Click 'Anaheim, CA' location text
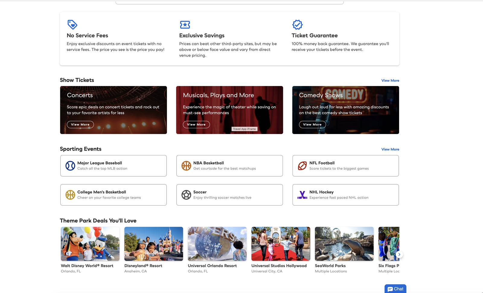This screenshot has width=483, height=293. tap(136, 271)
